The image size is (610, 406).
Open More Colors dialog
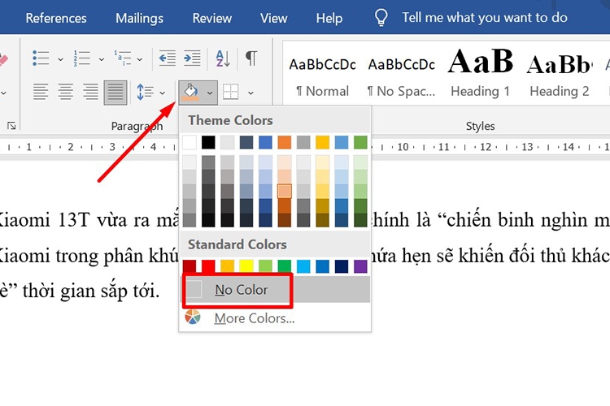[x=276, y=318]
